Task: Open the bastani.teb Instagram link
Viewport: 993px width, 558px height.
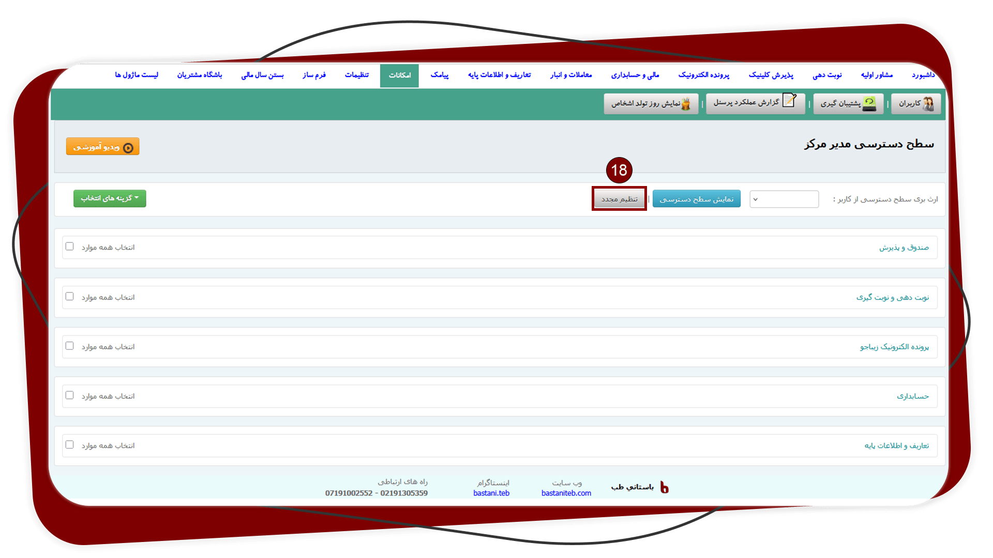Action: [x=491, y=493]
